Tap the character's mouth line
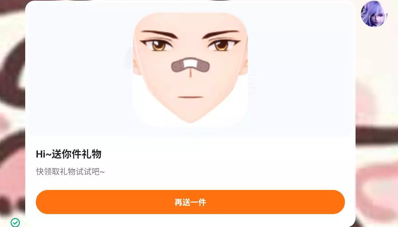 point(190,97)
